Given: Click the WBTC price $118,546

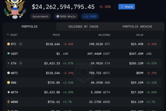Looking at the screenshot, I should tap(53, 73).
